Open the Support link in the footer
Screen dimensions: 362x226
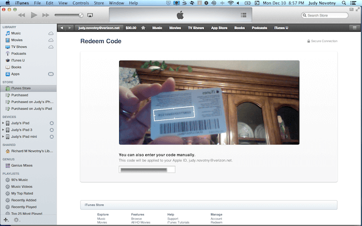point(173,219)
